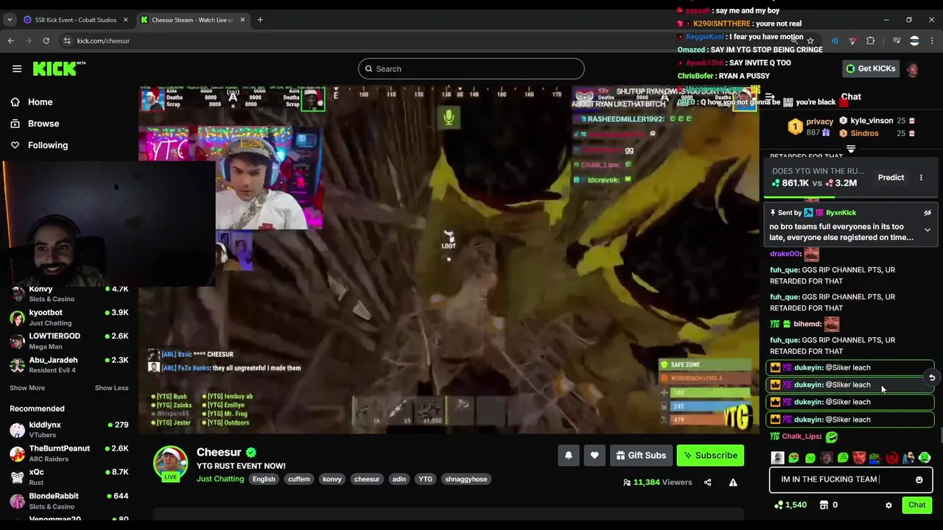Focus the Kick search field
The width and height of the screenshot is (943, 530).
471,68
